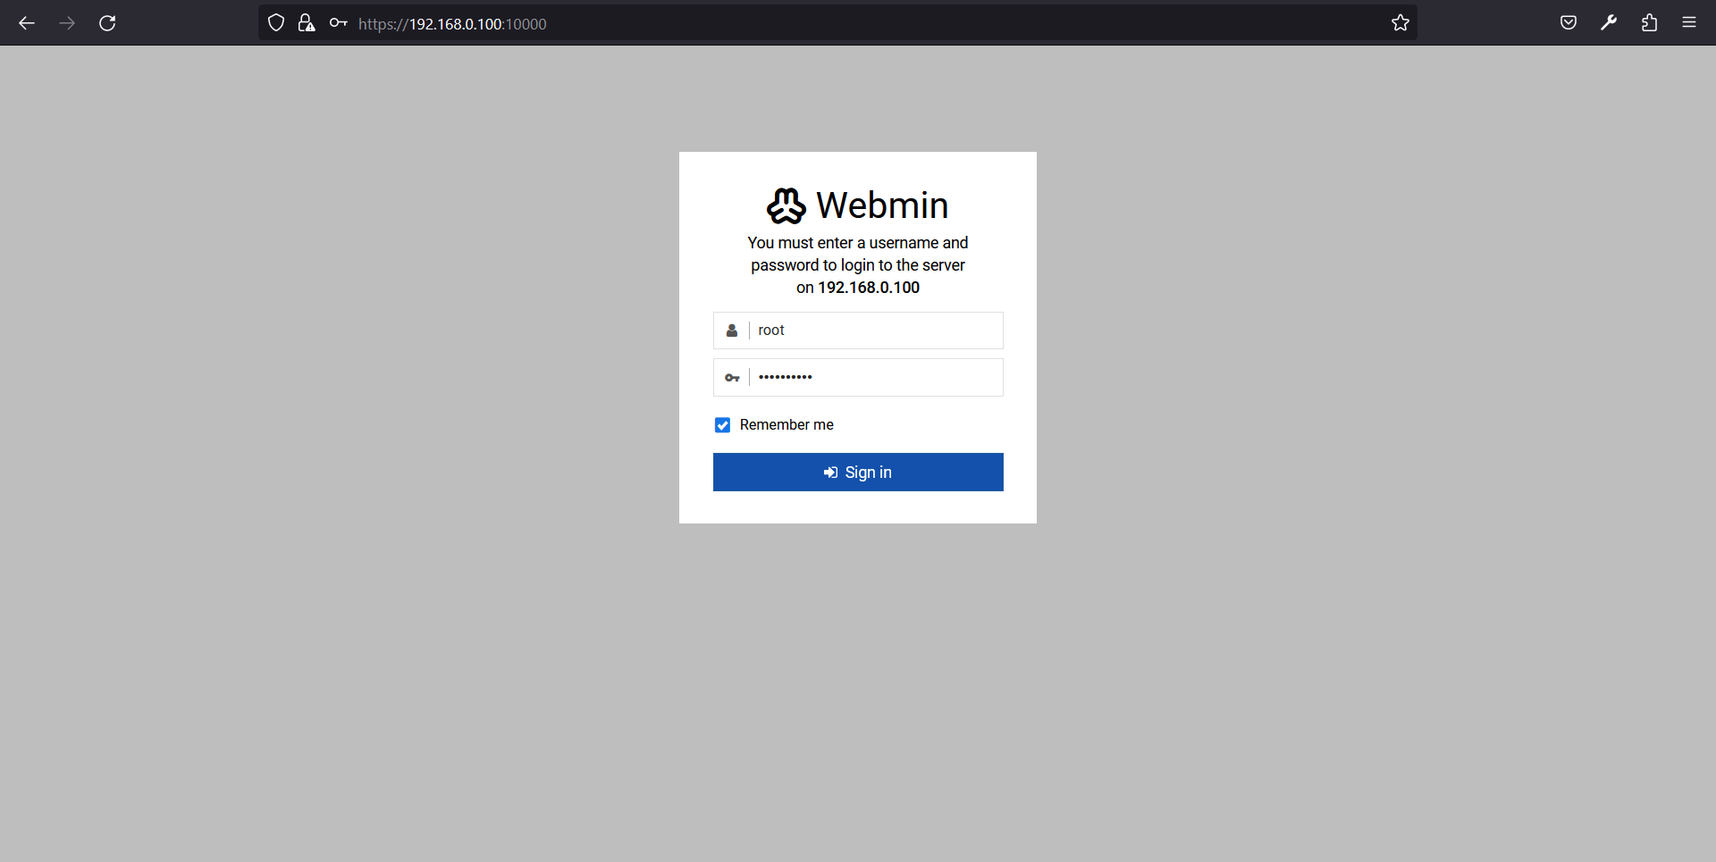Open the browser hamburger application menu
The image size is (1716, 862).
[1689, 23]
